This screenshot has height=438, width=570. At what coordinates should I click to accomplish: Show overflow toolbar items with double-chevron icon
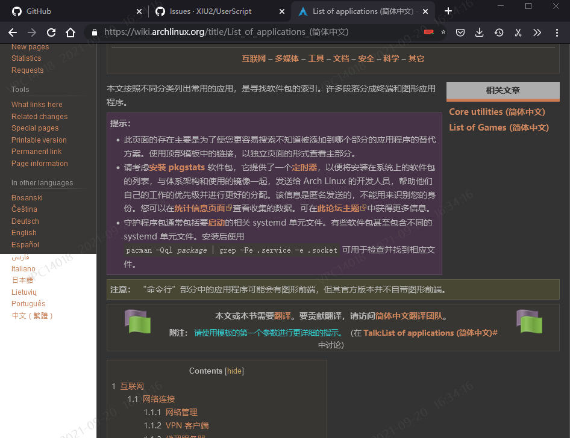click(537, 32)
